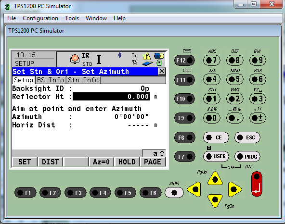Click the PAGE softkey
Image resolution: width=285 pixels, height=224 pixels.
point(153,162)
